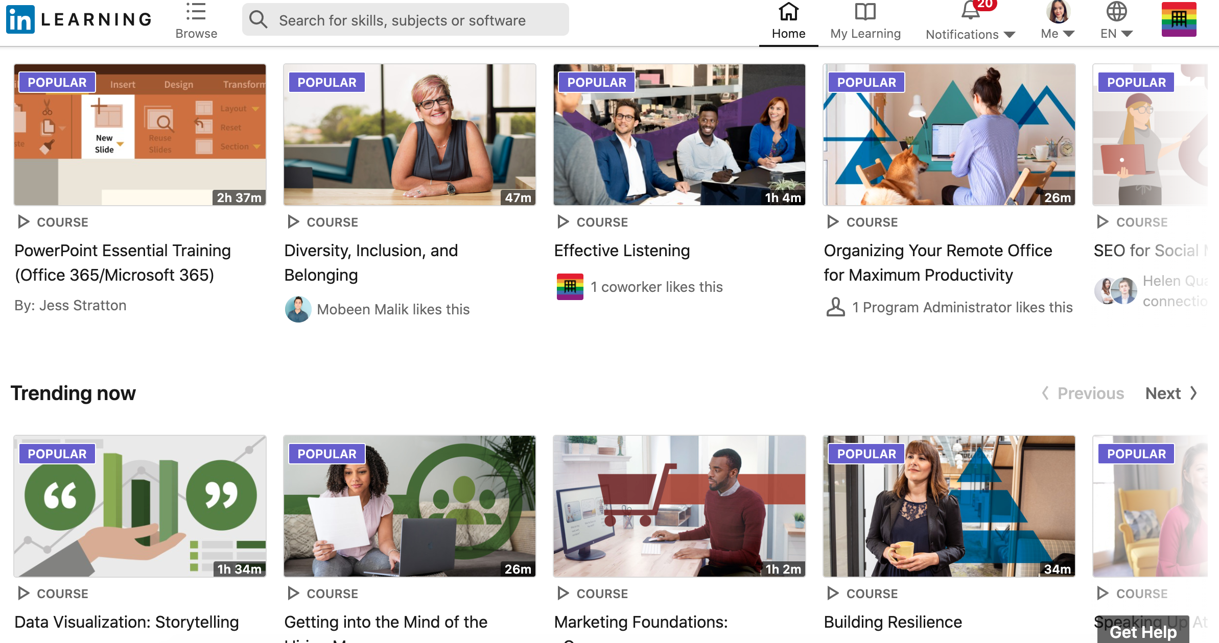This screenshot has width=1219, height=643.
Task: Click the Home tab in navigation
Action: click(x=788, y=22)
